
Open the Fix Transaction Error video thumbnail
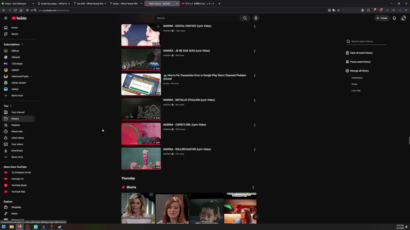[x=141, y=85]
